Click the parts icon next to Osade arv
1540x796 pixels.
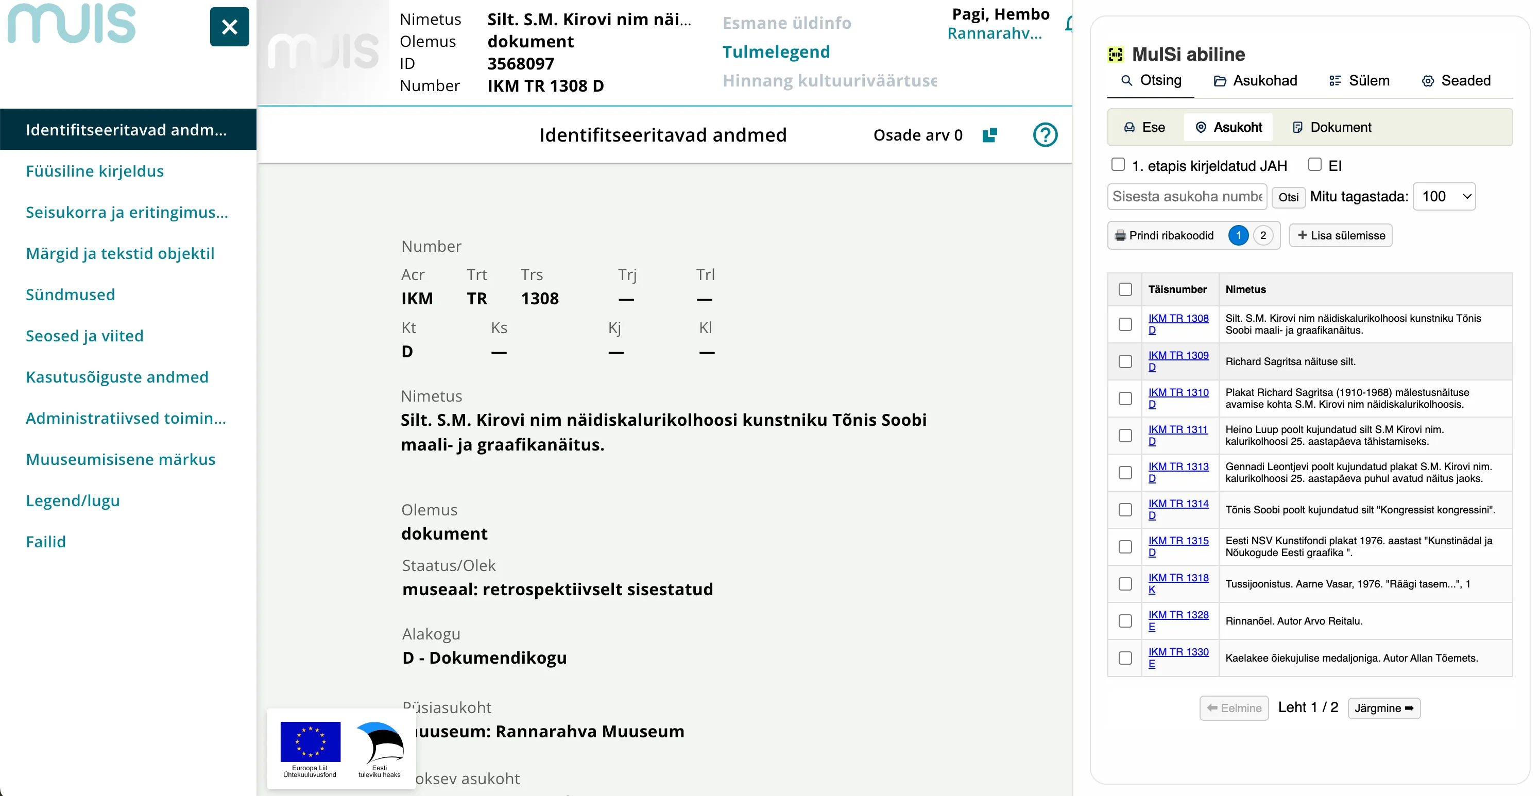point(989,135)
